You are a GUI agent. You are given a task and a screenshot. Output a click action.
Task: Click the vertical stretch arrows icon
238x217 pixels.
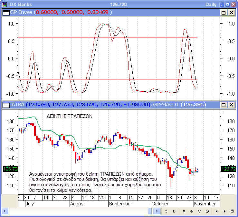(184, 211)
